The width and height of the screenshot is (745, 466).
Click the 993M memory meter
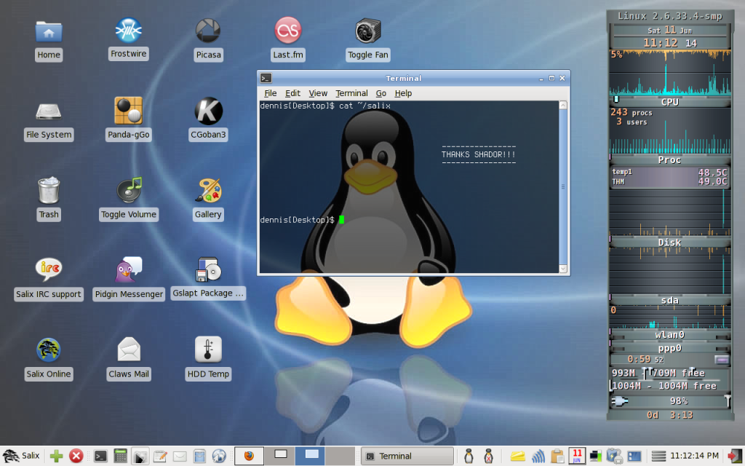(670, 374)
